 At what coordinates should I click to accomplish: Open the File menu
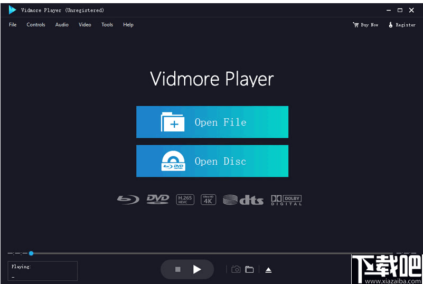coord(13,25)
